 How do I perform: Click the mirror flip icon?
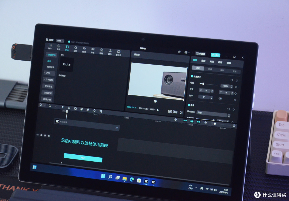click(x=88, y=110)
